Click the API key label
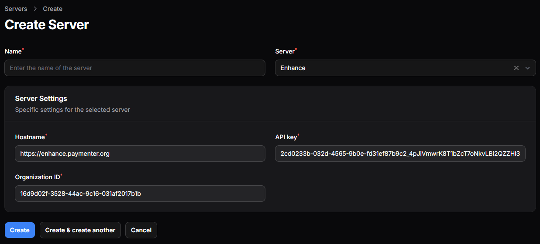 [286, 137]
